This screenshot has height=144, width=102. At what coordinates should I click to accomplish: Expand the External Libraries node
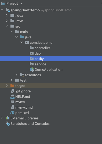coord(2,118)
